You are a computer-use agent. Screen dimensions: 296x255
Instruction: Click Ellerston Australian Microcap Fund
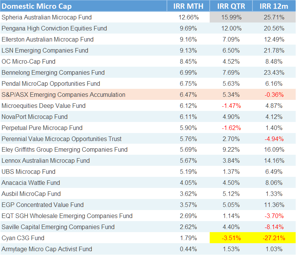point(48,39)
